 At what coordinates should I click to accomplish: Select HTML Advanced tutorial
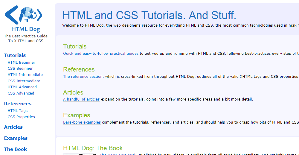coord(22,87)
